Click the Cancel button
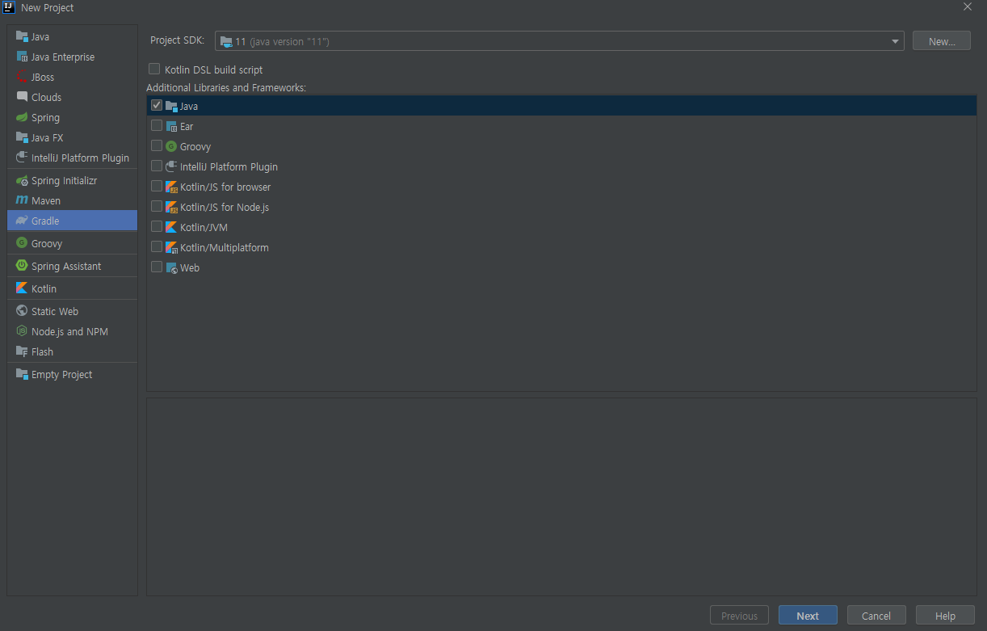The height and width of the screenshot is (631, 987). pos(876,616)
